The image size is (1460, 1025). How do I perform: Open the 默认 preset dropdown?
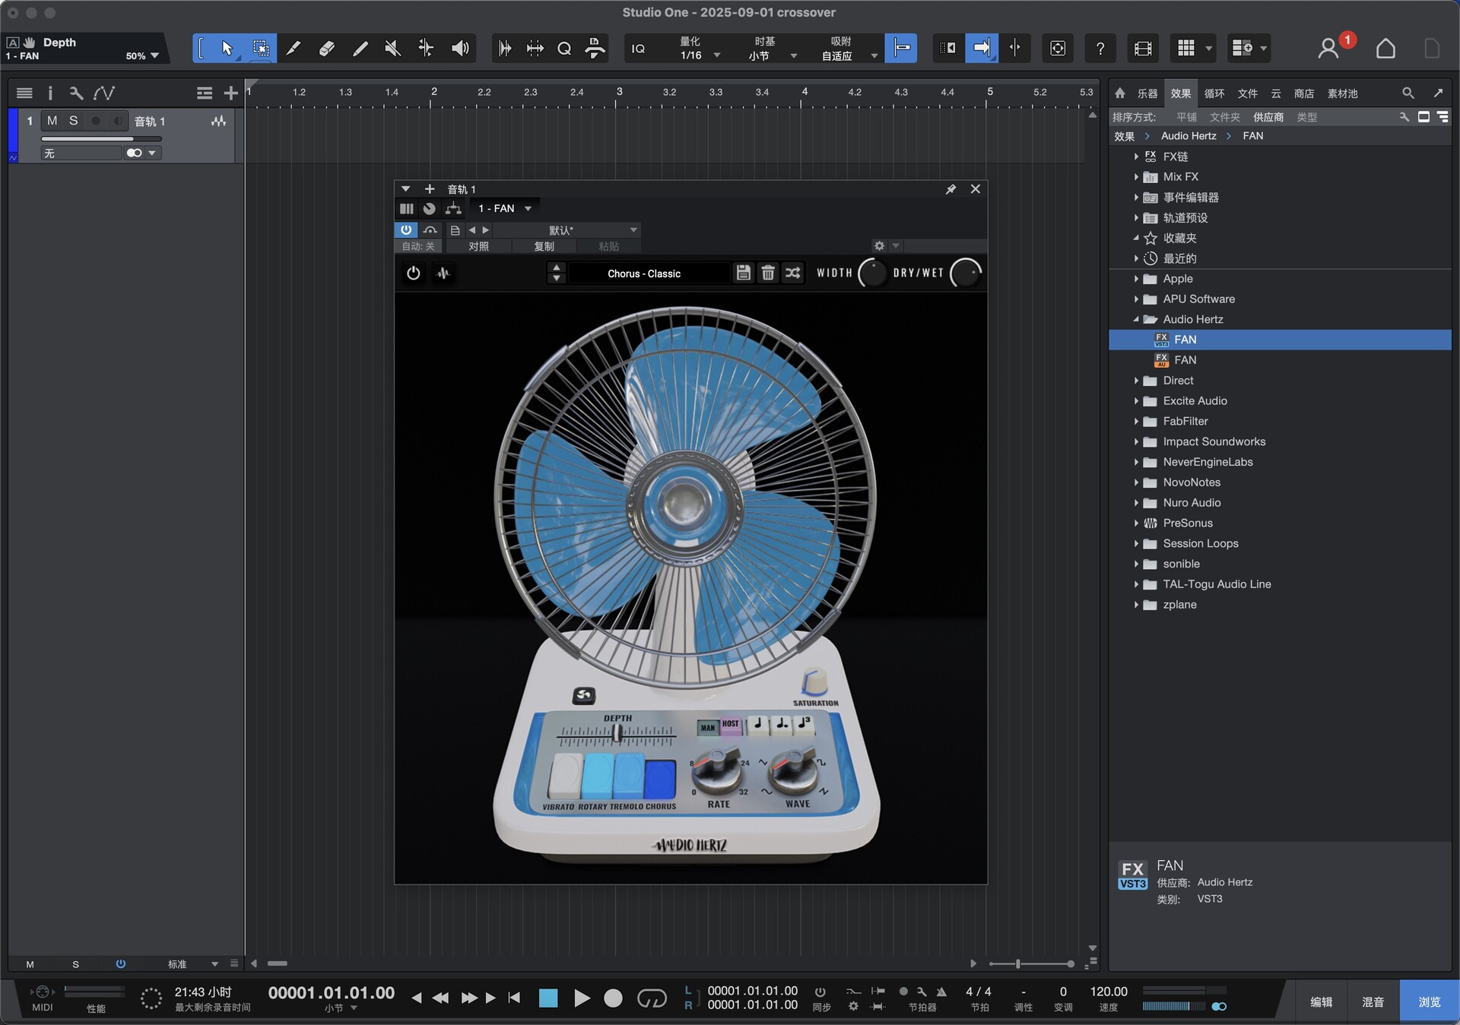567,230
